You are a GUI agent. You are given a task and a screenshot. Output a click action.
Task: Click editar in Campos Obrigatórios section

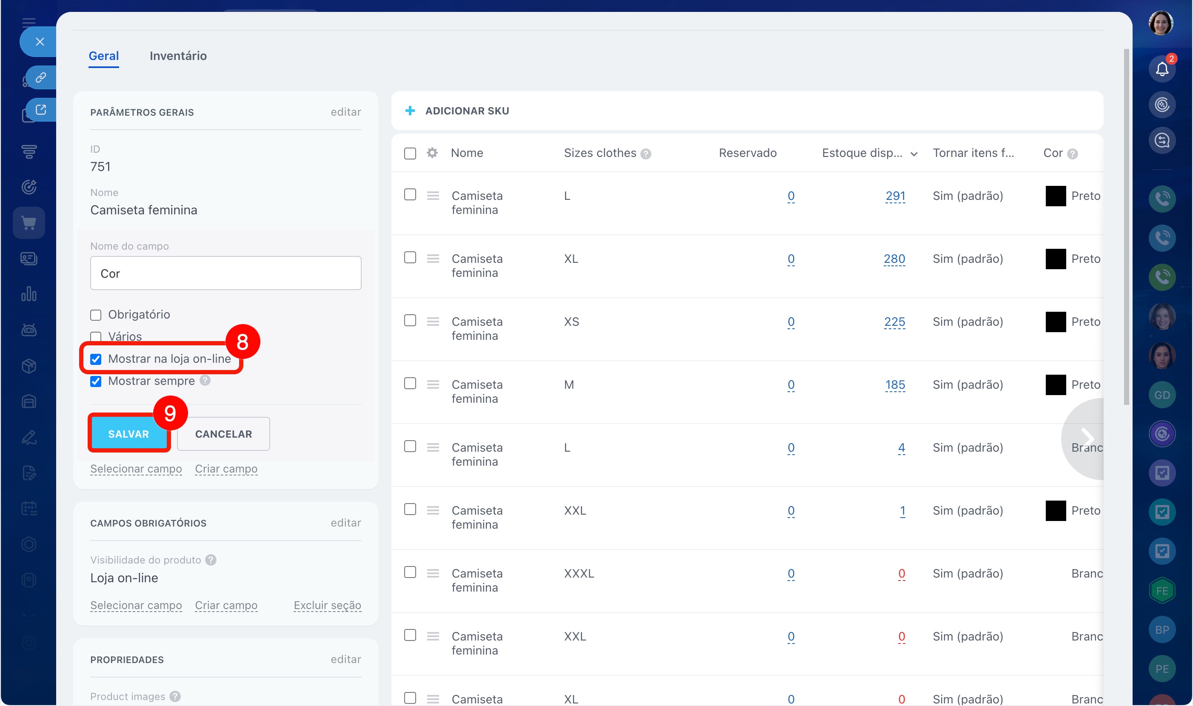coord(345,523)
